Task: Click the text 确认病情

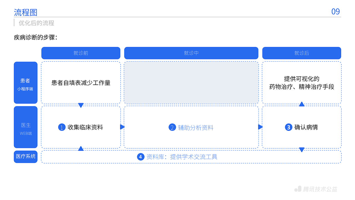Action: [x=306, y=127]
